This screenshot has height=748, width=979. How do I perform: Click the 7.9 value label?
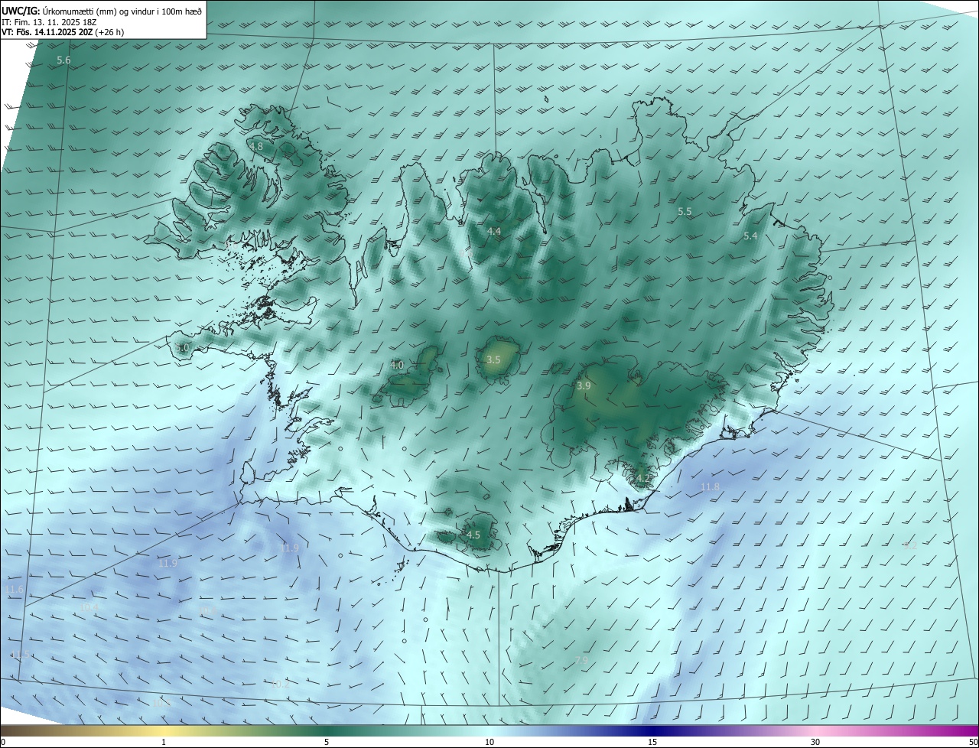pyautogui.click(x=581, y=660)
